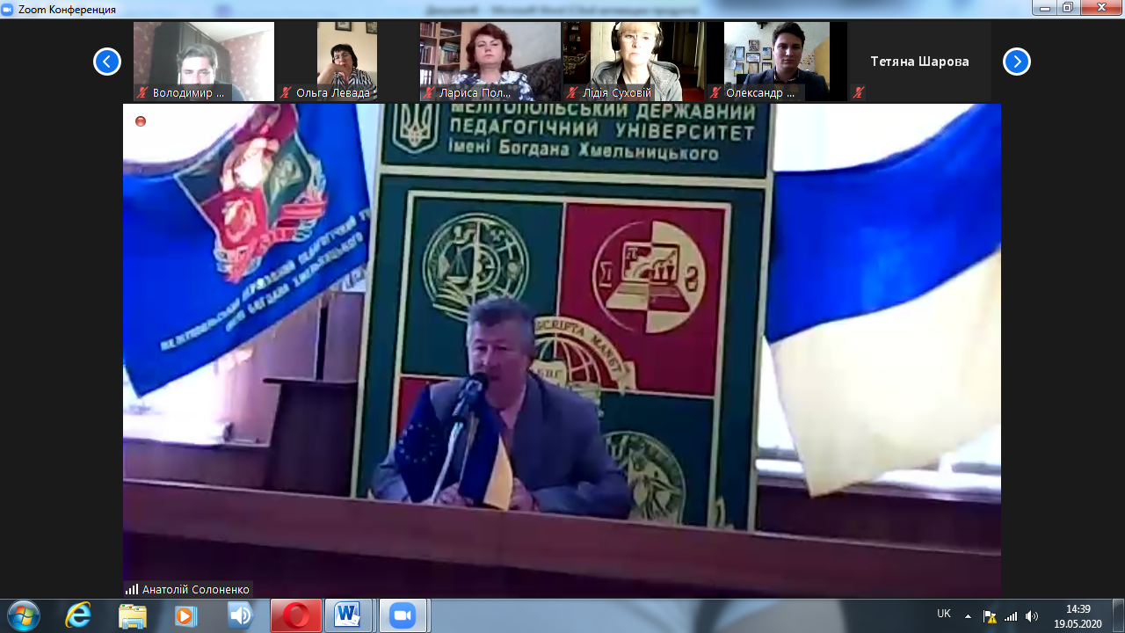Viewport: 1125px width, 633px height.
Task: Click Анатолій Солоненко's signal strength icon
Action: [132, 590]
